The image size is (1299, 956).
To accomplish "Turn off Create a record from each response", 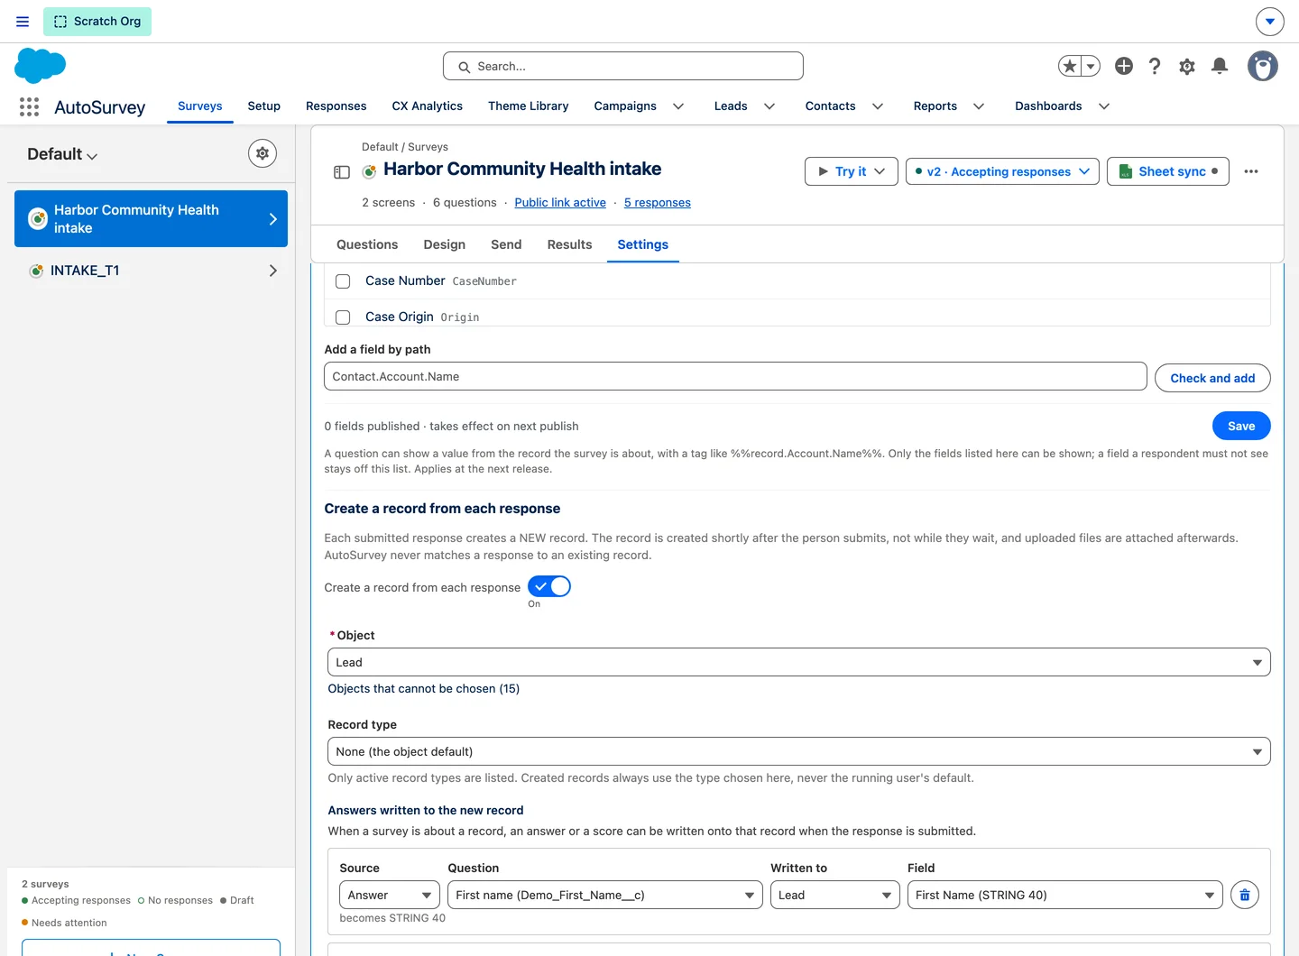I will tap(549, 586).
